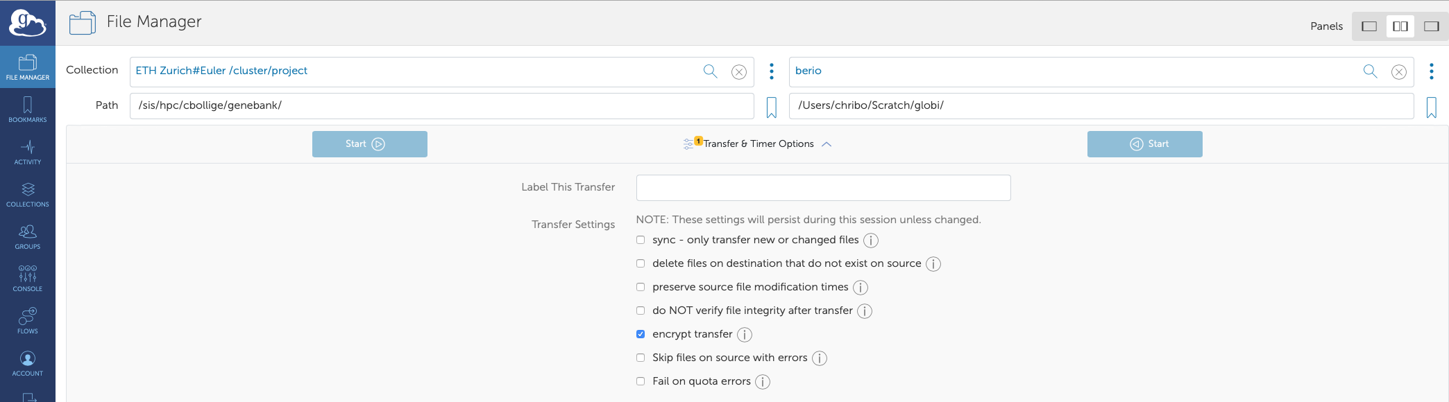Open Account in sidebar

point(28,363)
